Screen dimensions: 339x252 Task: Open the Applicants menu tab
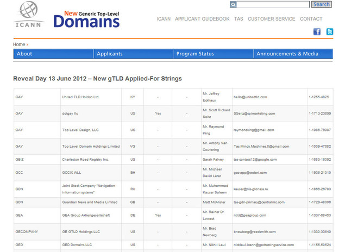tap(109, 54)
